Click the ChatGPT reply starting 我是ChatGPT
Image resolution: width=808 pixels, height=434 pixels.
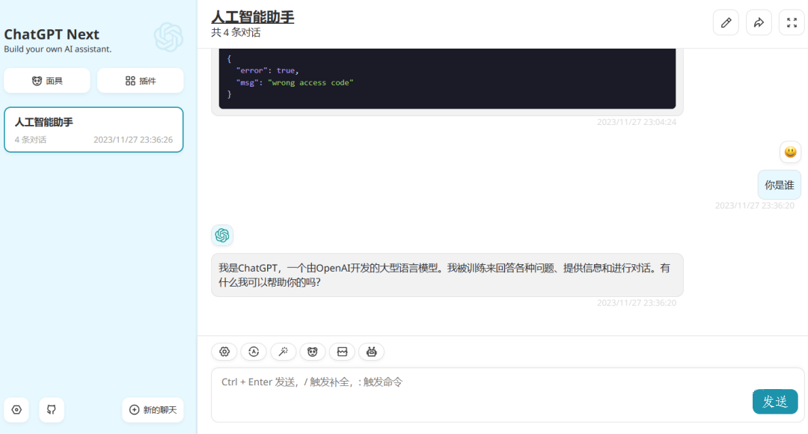[447, 275]
